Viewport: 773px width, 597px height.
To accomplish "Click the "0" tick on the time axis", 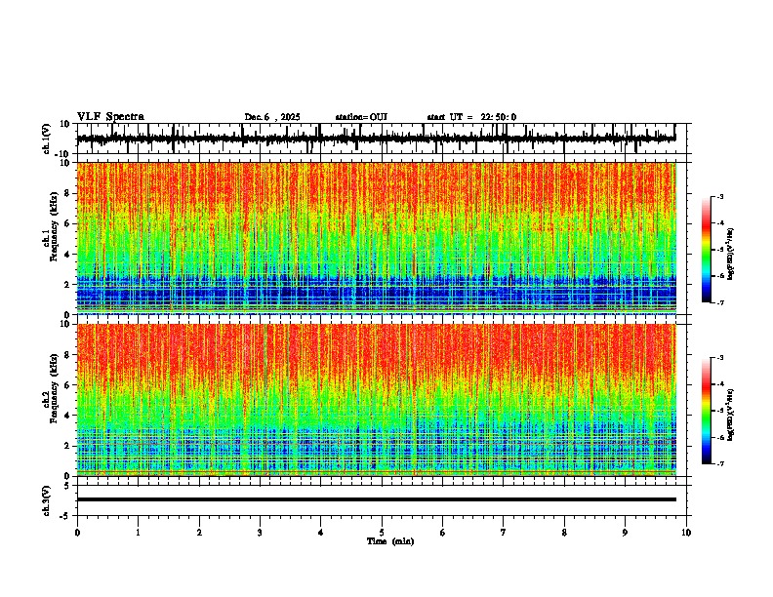I will (77, 533).
